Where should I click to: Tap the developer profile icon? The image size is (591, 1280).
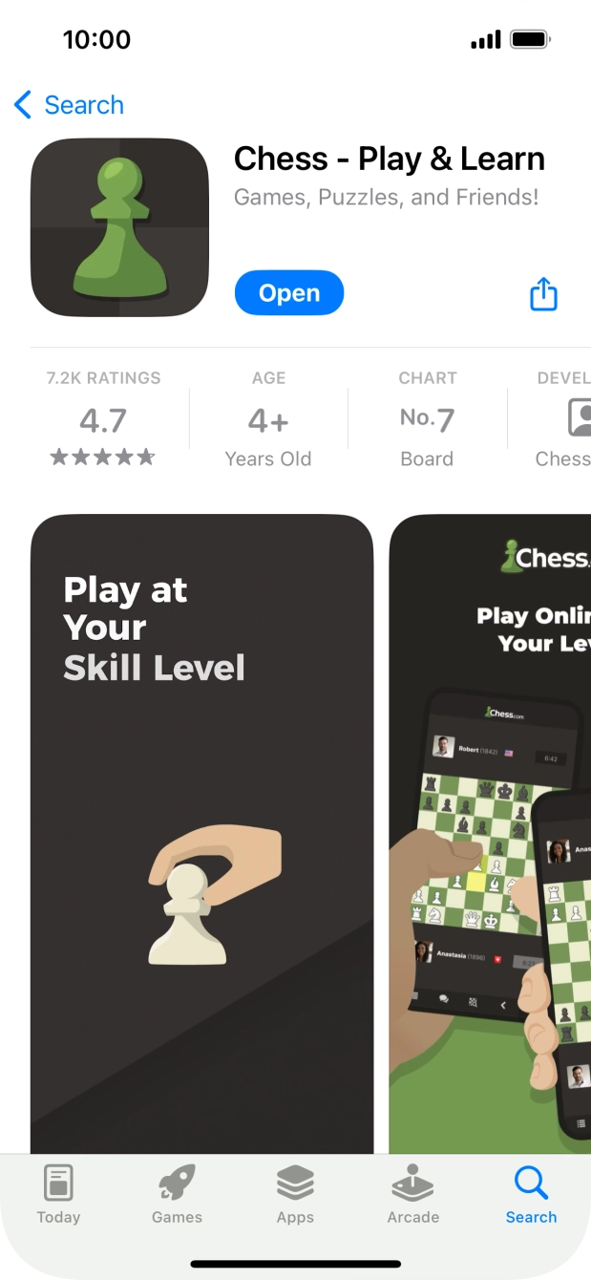[x=579, y=418]
